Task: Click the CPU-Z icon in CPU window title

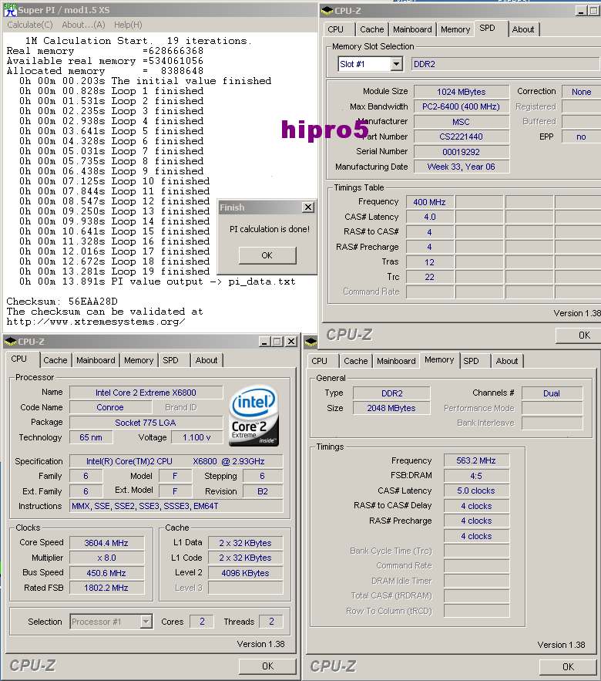Action: [11, 342]
